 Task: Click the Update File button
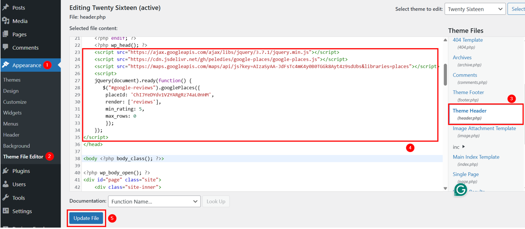click(86, 218)
